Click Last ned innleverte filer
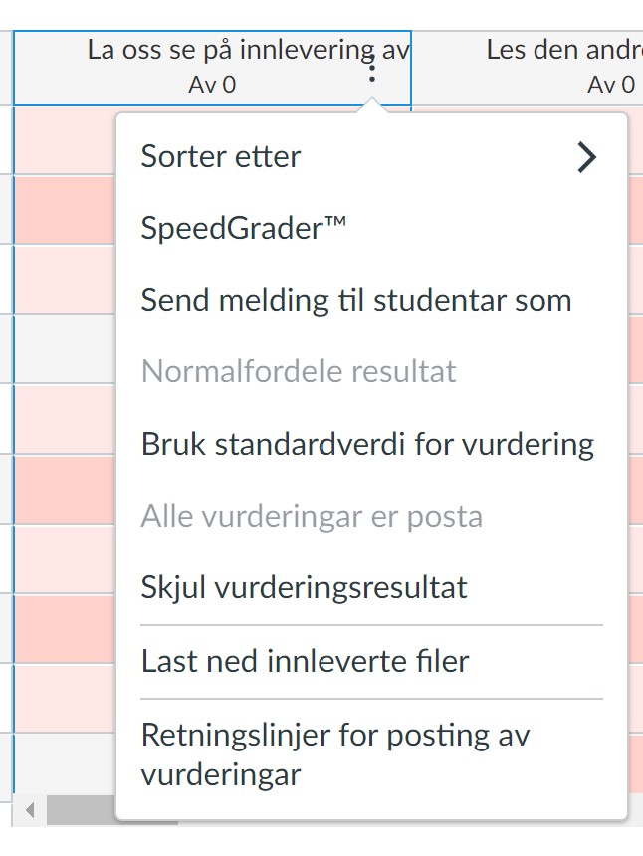Viewport: 643px width, 856px height. 305,661
